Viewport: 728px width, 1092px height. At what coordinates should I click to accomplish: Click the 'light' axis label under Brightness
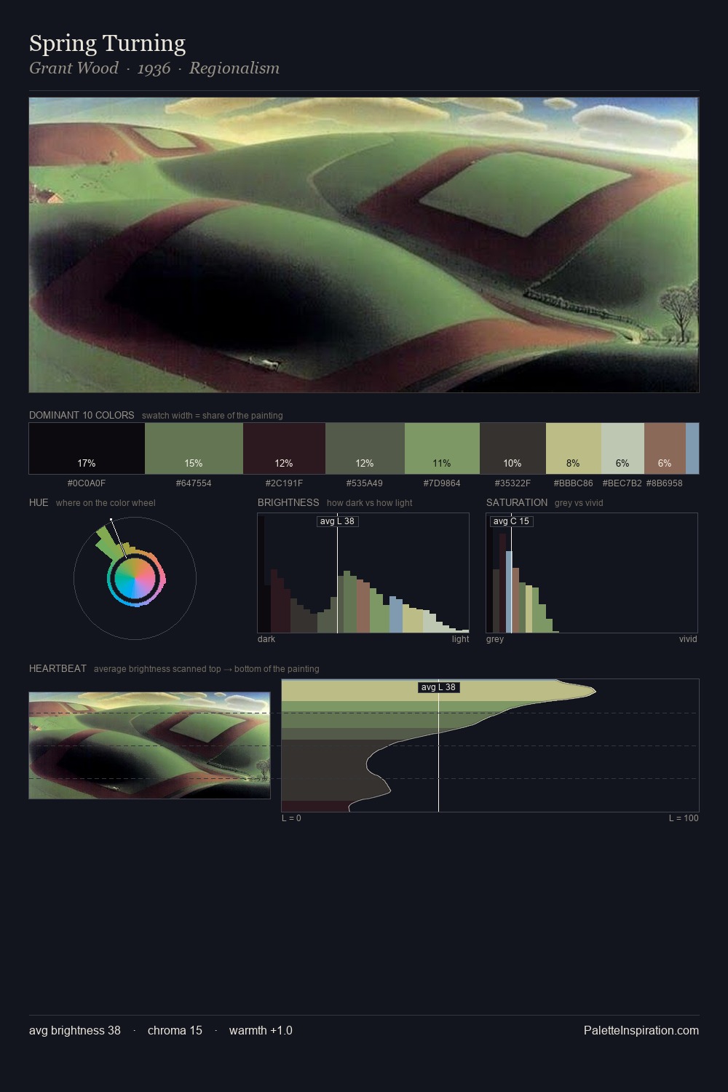pos(461,638)
